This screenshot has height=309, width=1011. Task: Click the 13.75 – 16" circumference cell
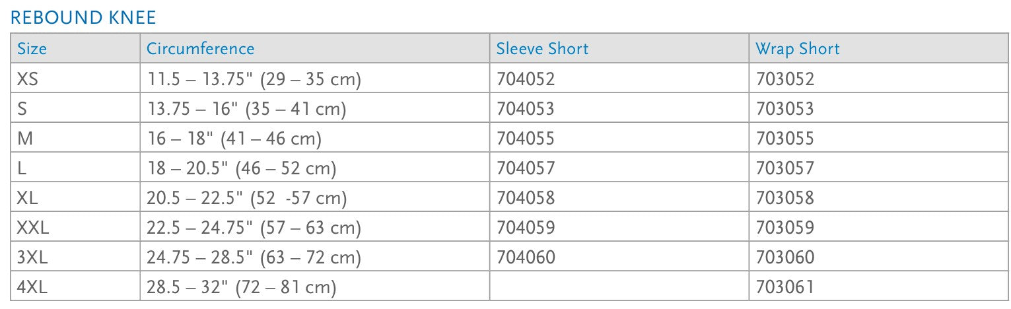[x=246, y=109]
